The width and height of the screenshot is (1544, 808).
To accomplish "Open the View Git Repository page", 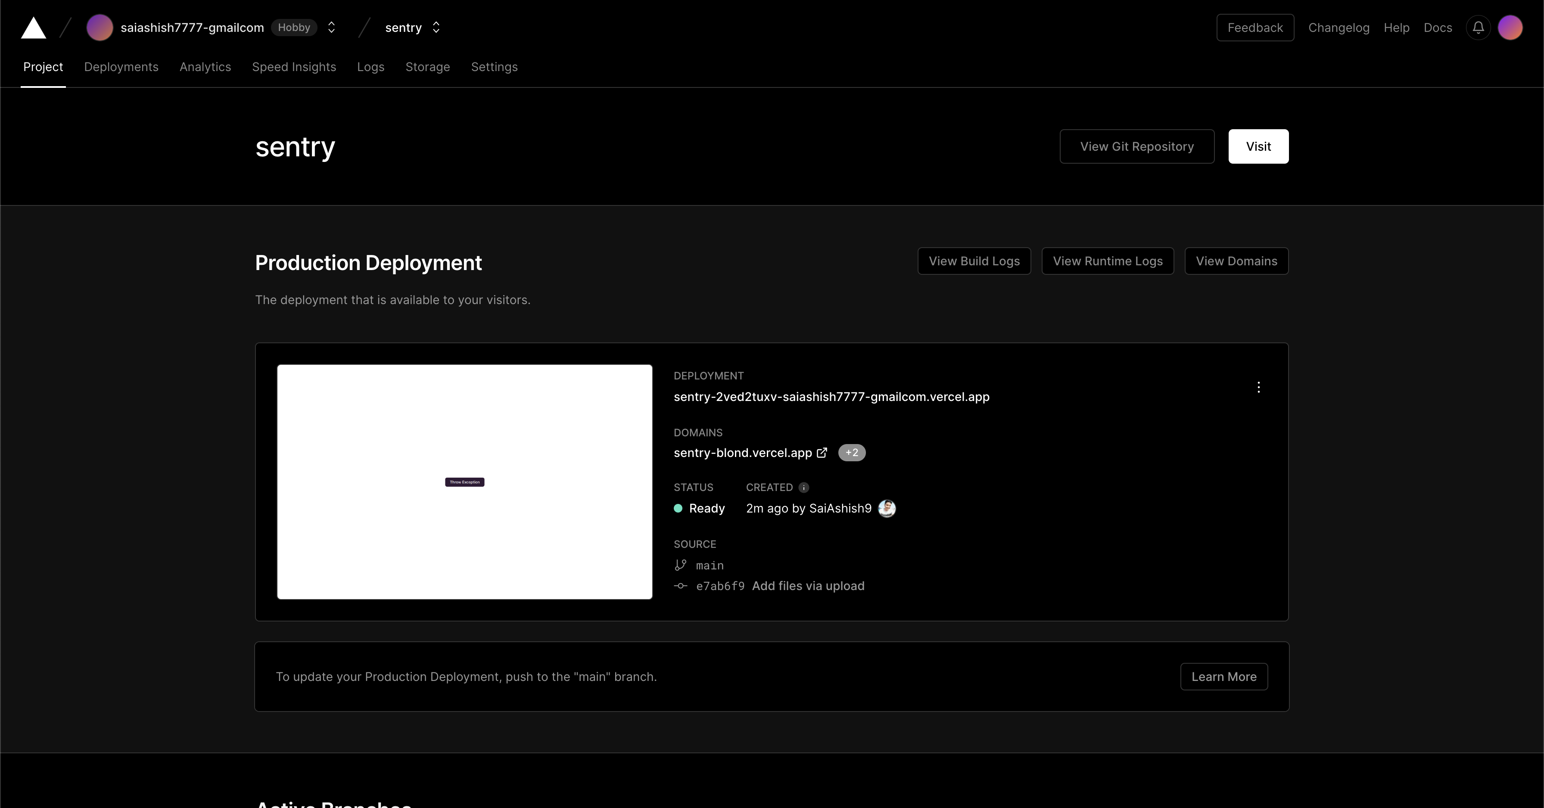I will coord(1136,146).
